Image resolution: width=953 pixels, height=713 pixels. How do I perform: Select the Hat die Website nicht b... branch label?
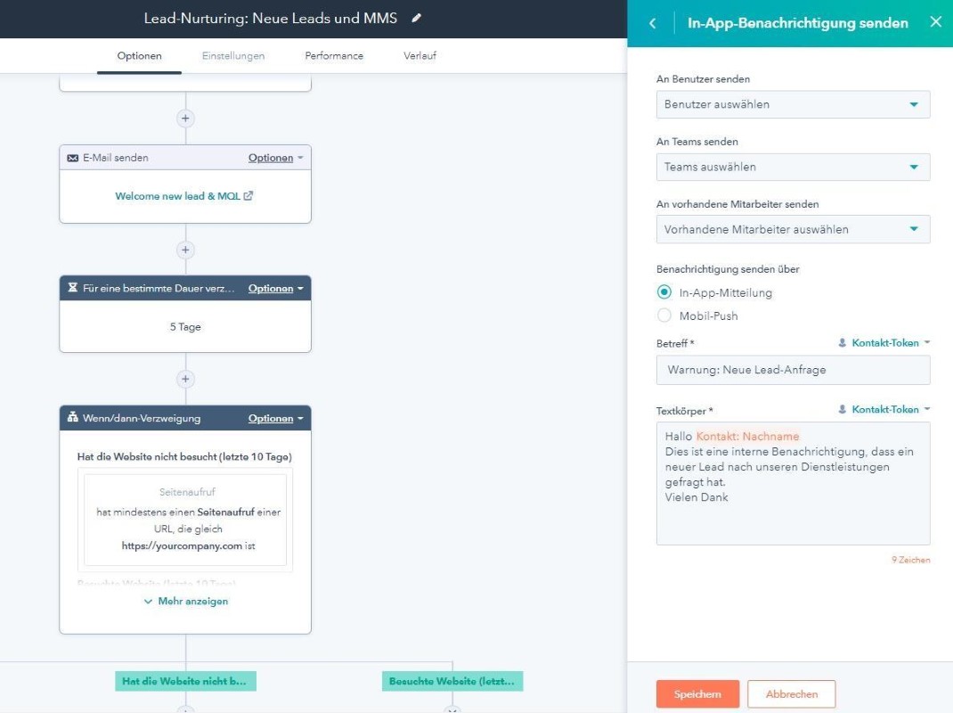[x=185, y=681]
